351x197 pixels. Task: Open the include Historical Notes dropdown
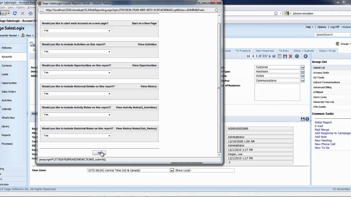point(77,136)
